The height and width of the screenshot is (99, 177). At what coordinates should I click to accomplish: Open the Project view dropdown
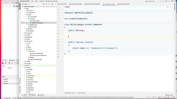[26, 4]
